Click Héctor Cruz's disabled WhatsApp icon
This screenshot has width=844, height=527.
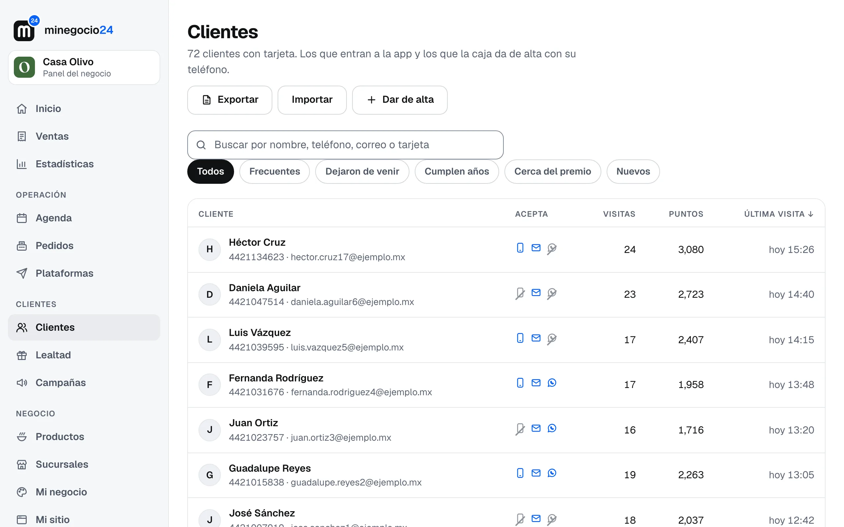[552, 248]
